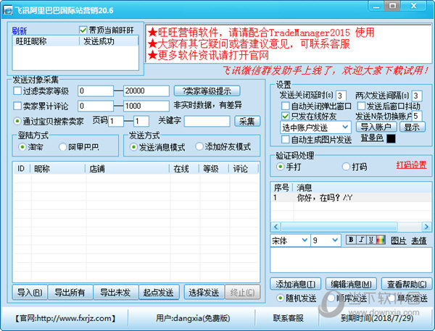Click the 导入(R) button
Viewport: 435px width, 331px height.
(x=30, y=292)
